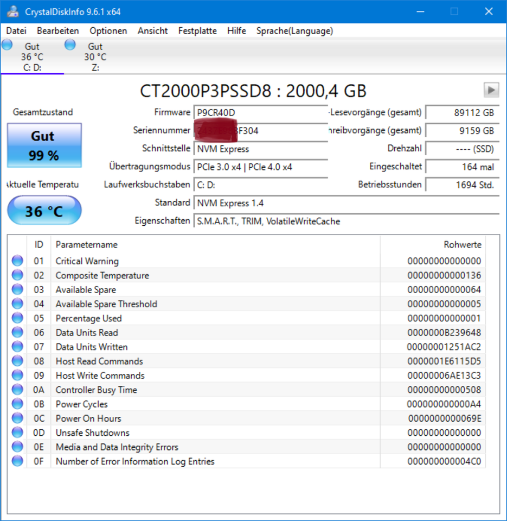Click status orb for Available Spare Threshold

point(17,304)
